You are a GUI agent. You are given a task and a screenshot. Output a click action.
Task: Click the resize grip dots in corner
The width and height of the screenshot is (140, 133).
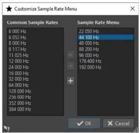pos(136,130)
